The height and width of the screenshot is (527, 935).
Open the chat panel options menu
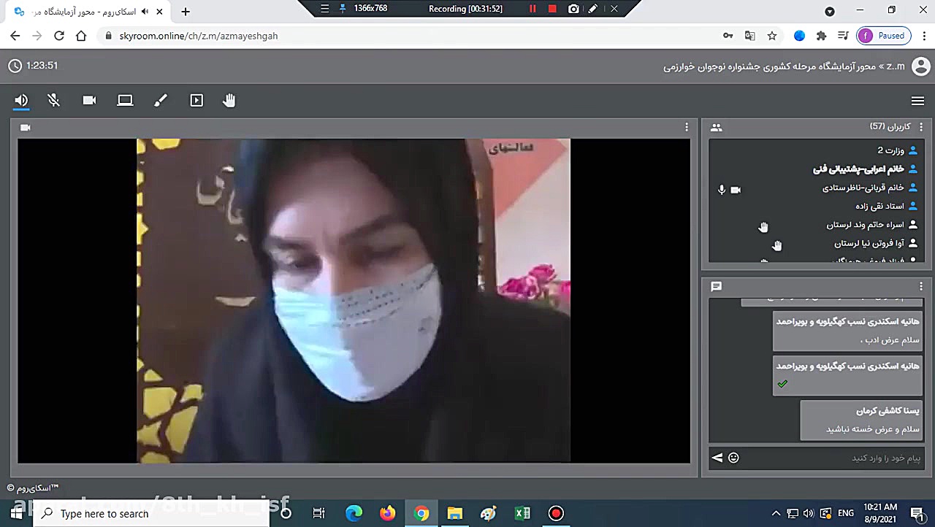tap(921, 286)
